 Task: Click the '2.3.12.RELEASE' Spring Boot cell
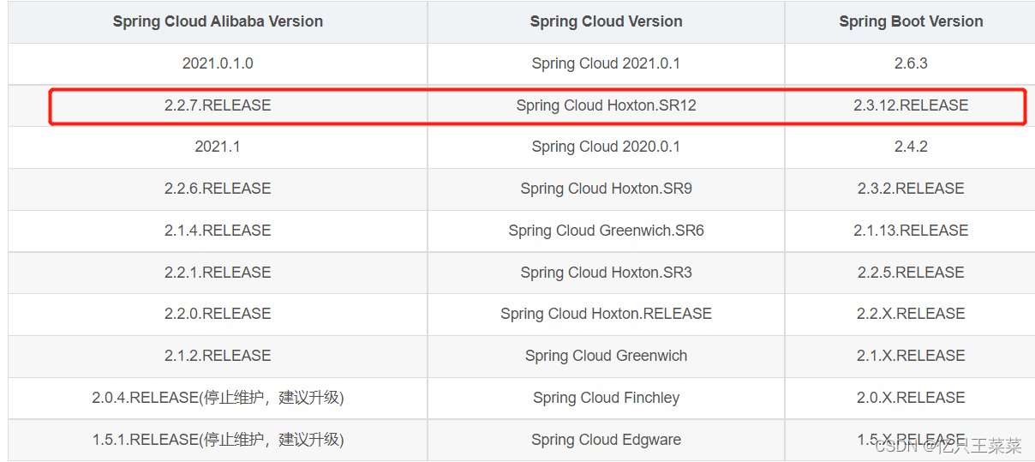click(910, 105)
